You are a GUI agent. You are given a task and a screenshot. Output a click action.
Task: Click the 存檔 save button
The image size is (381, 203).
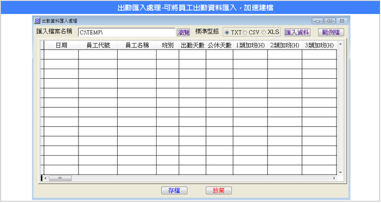[x=174, y=190]
